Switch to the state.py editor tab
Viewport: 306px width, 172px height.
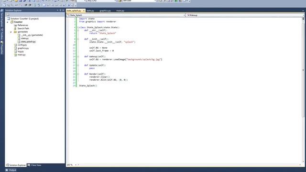coord(90,11)
